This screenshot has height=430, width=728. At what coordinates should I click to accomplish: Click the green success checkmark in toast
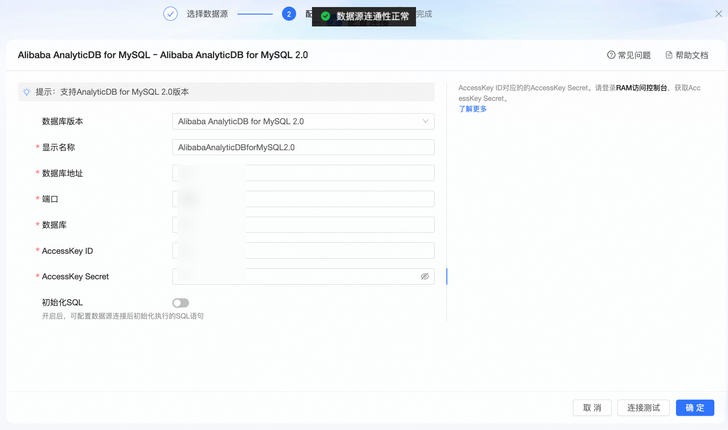(x=326, y=16)
